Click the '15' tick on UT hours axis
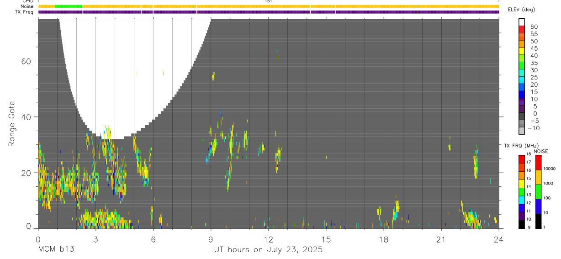The width and height of the screenshot is (561, 259). [x=326, y=239]
